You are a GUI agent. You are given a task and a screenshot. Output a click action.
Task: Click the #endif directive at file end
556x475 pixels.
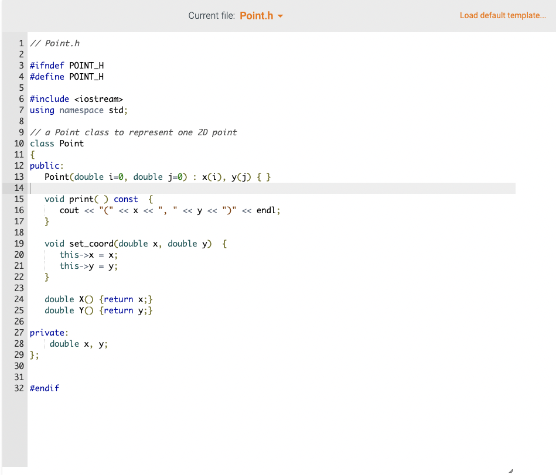(x=45, y=388)
